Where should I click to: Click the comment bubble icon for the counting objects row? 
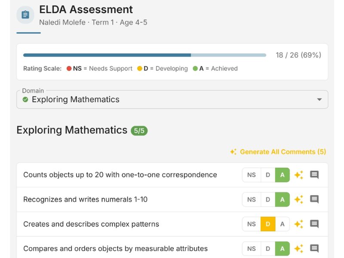click(314, 175)
